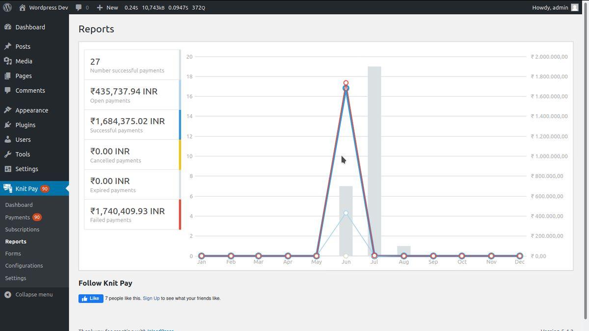The height and width of the screenshot is (331, 589).
Task: Click the Cancelled payments legend entry
Action: click(132, 154)
